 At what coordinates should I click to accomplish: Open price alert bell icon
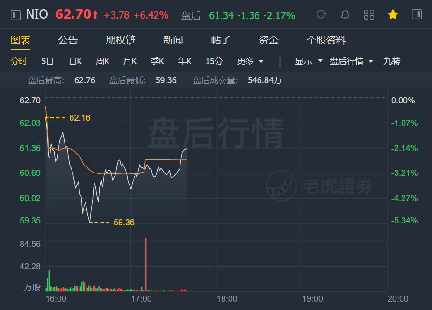[x=345, y=14]
